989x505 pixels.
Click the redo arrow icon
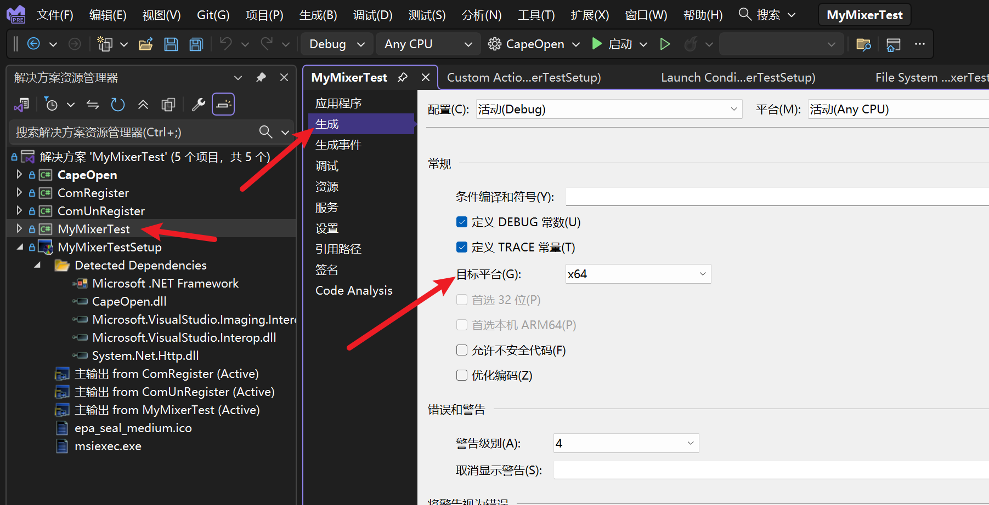point(267,43)
